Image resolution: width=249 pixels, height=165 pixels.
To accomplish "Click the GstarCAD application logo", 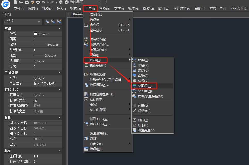I will (x=6, y=4).
